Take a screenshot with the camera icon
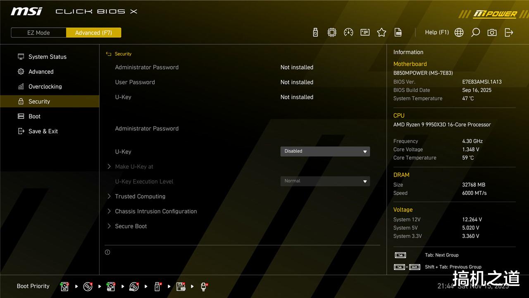529x298 pixels. (x=492, y=32)
